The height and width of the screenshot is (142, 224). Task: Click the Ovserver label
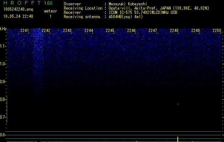tap(72, 4)
